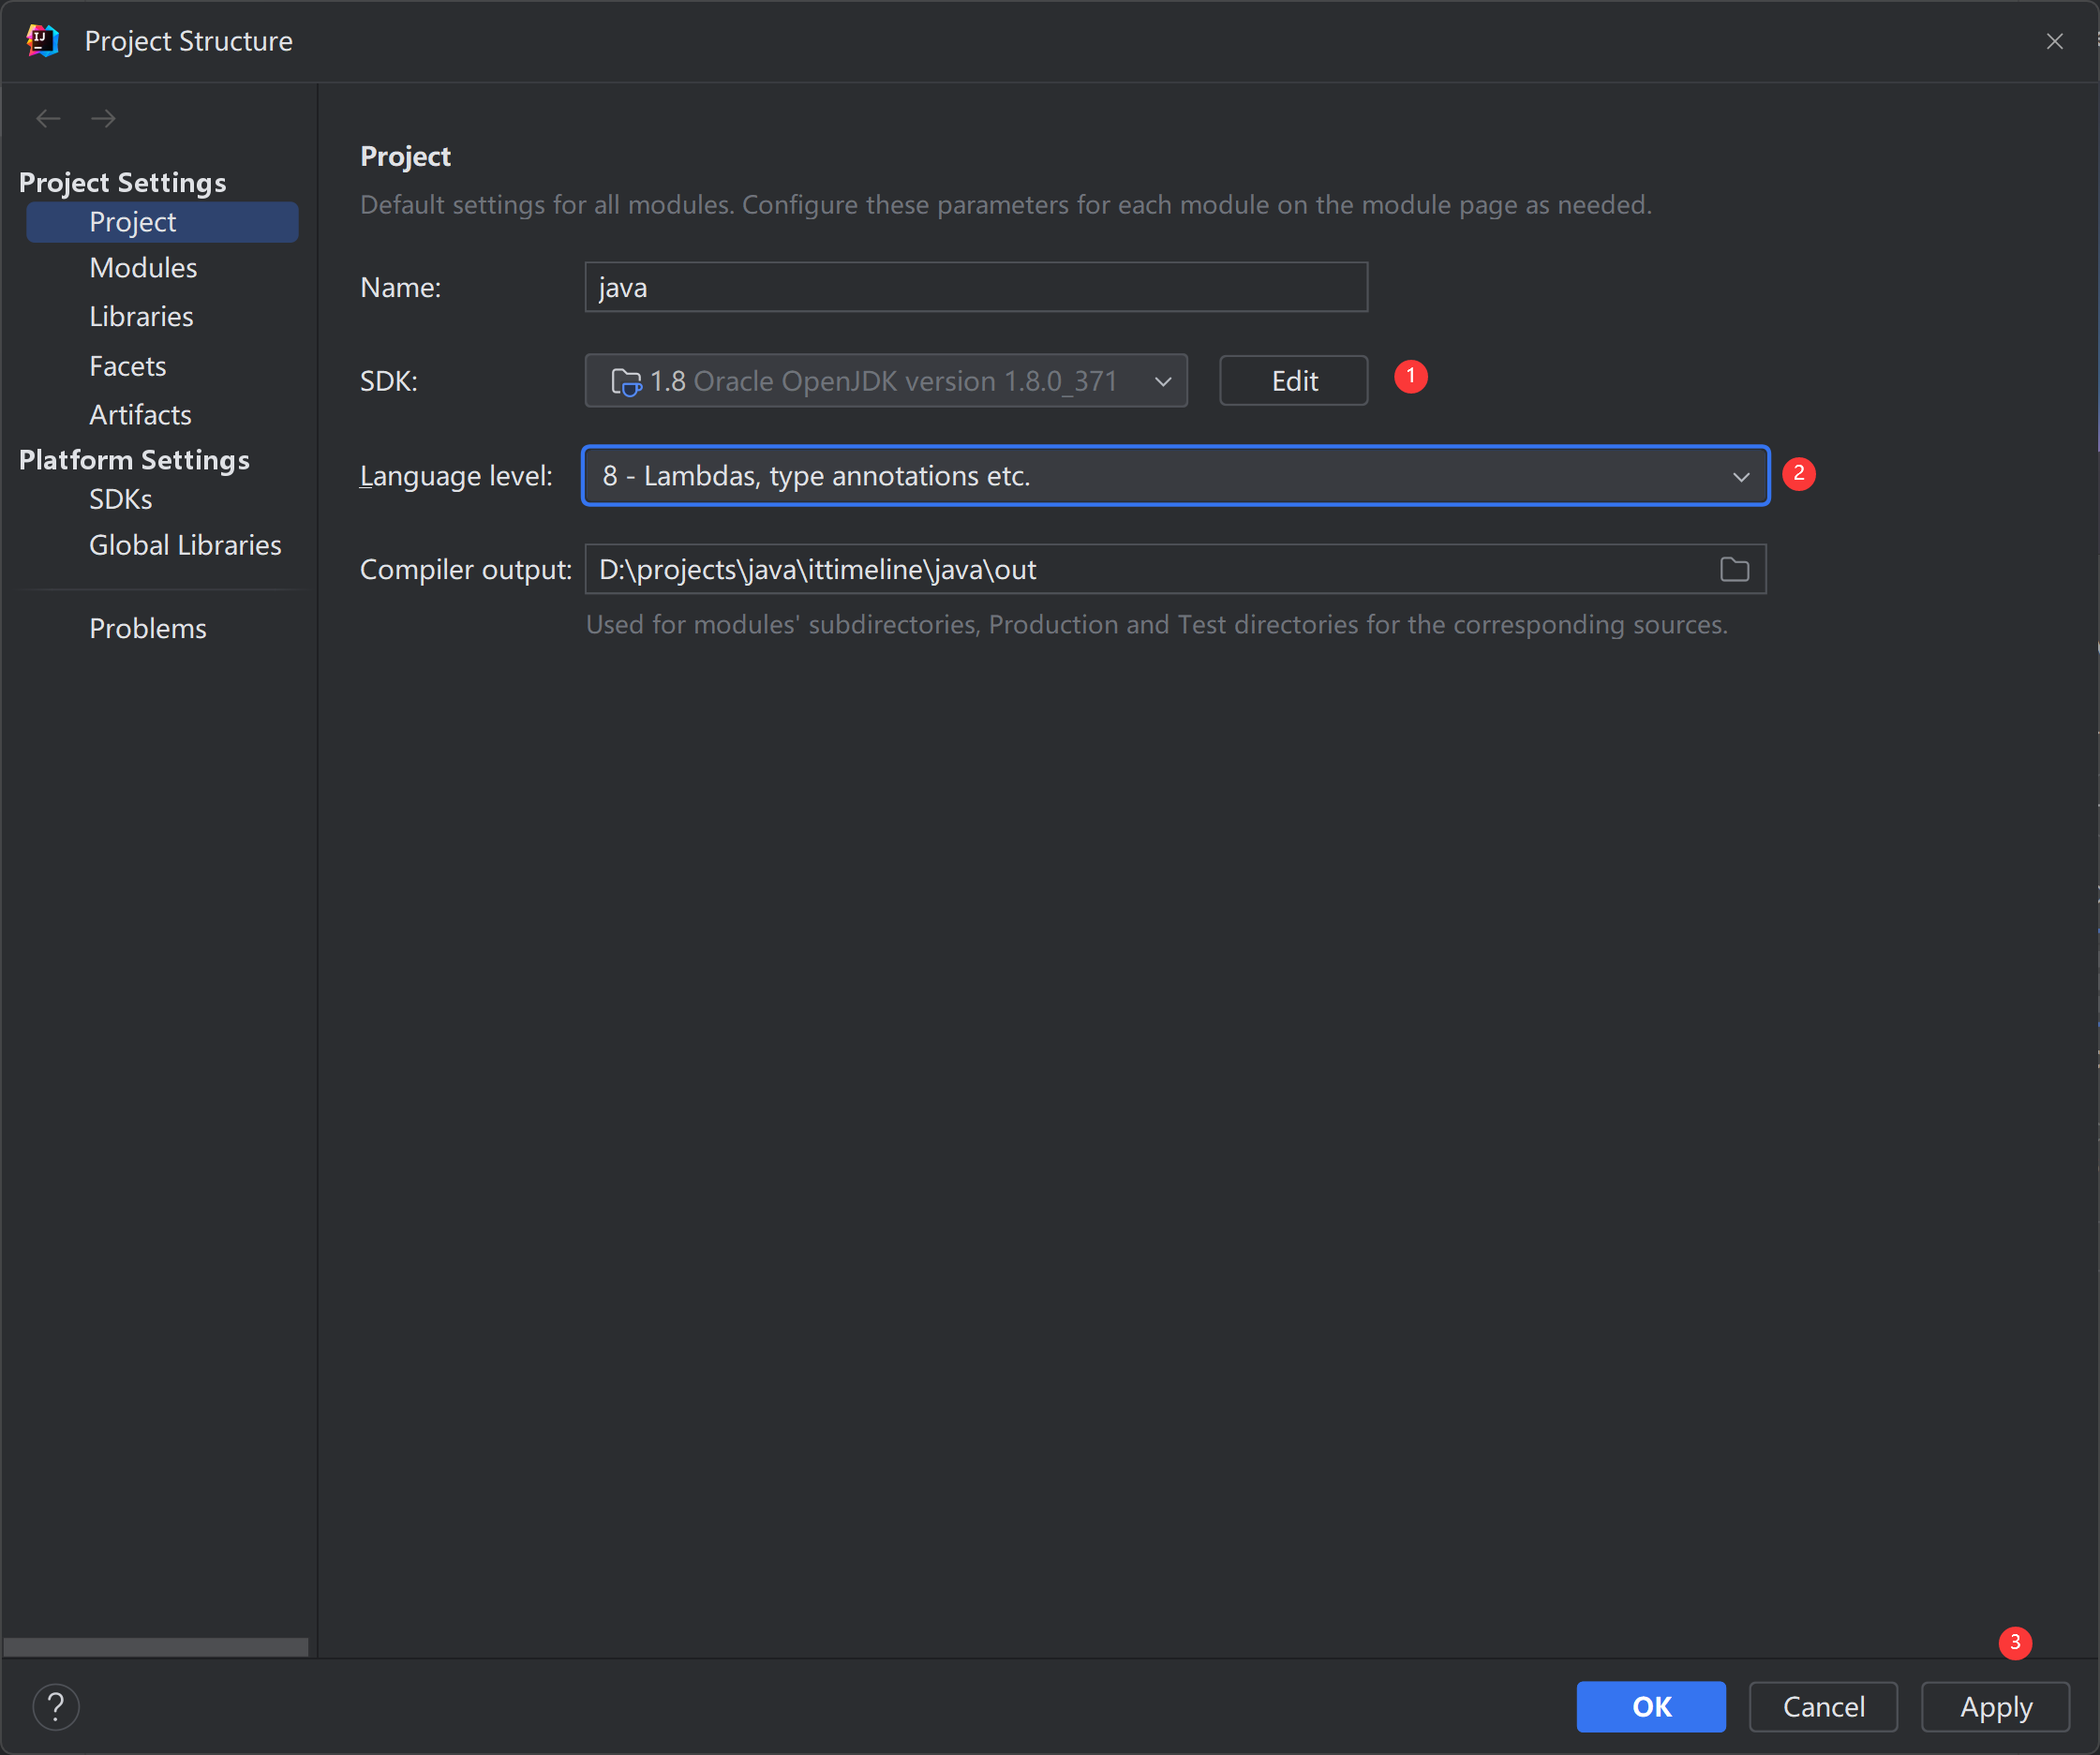
Task: Click the Cancel button
Action: (1823, 1706)
